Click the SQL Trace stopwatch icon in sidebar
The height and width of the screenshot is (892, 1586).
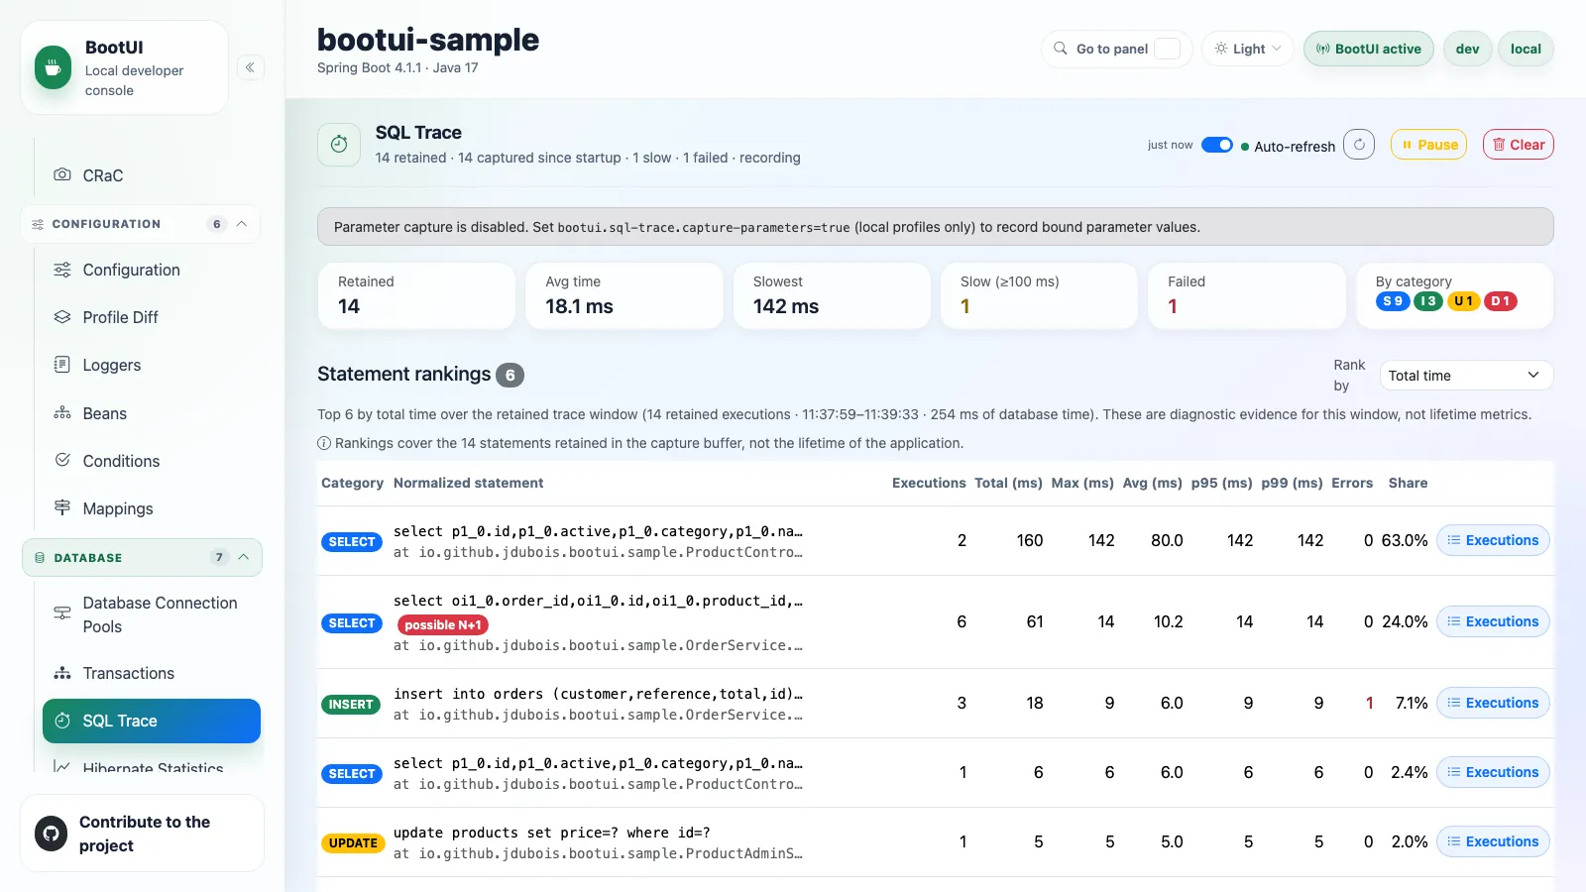point(62,721)
